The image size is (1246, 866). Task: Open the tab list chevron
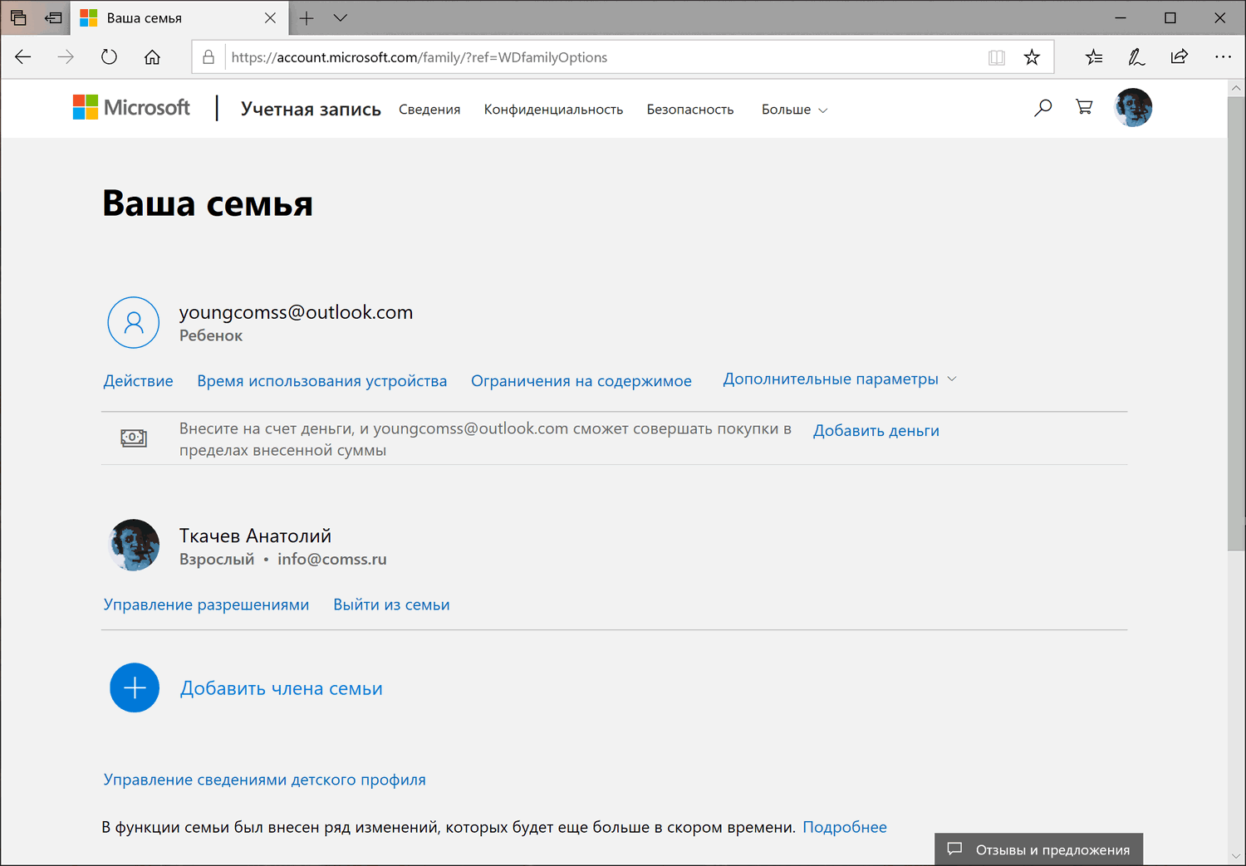341,18
